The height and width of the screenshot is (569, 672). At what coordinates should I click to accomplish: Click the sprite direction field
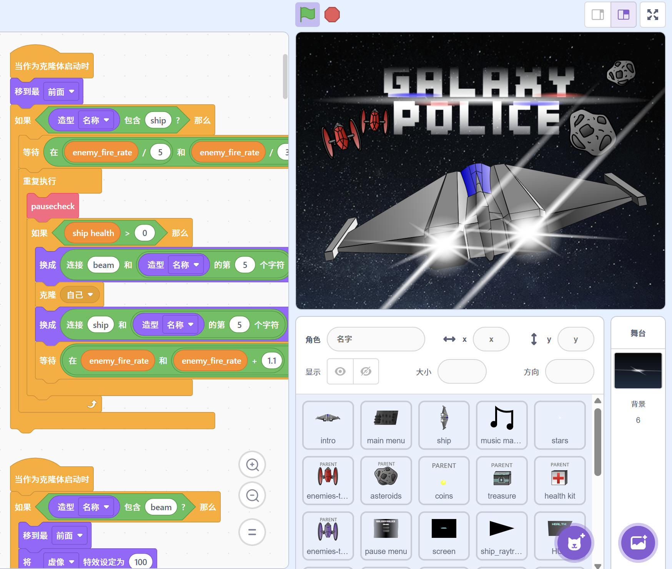(x=570, y=371)
